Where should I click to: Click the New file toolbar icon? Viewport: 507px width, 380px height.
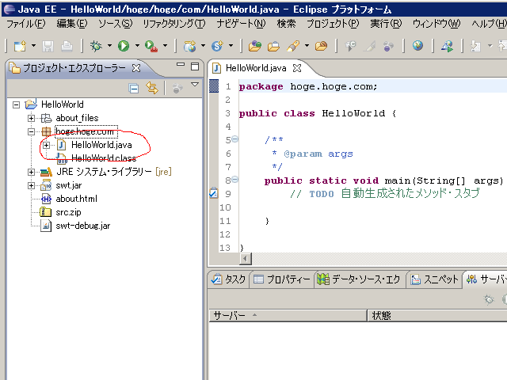coord(20,46)
